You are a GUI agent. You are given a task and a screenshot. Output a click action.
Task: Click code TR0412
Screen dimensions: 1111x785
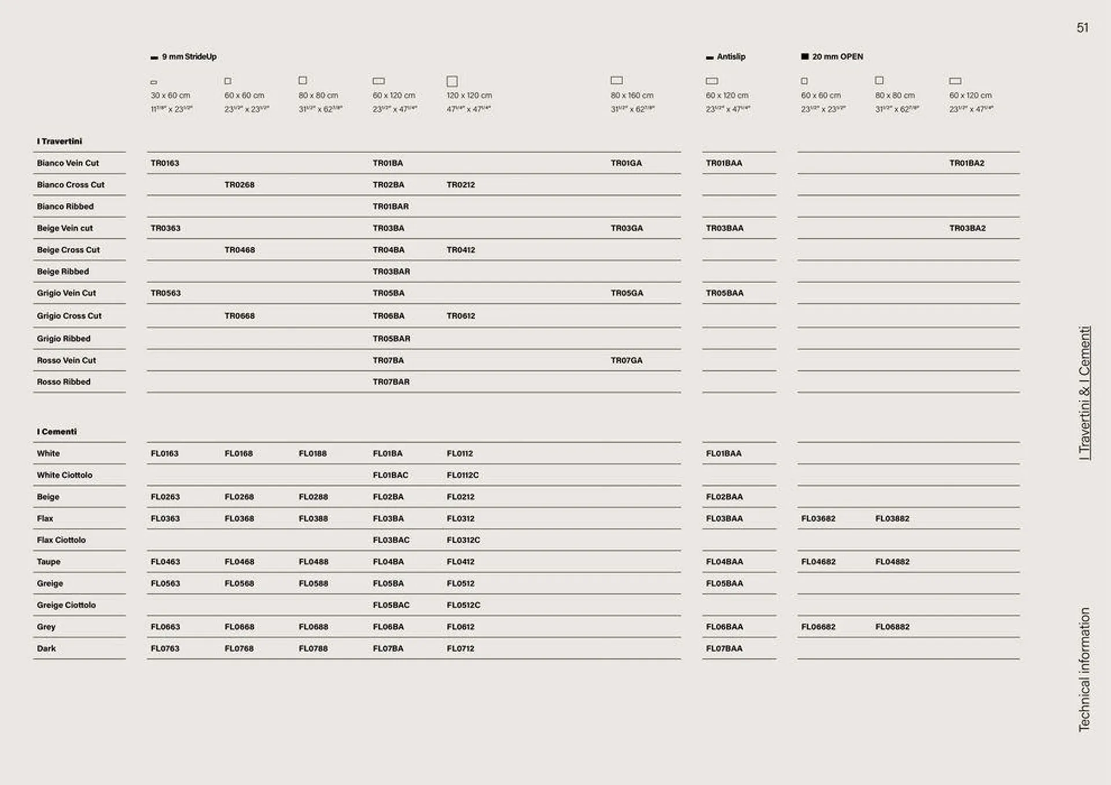tap(461, 250)
